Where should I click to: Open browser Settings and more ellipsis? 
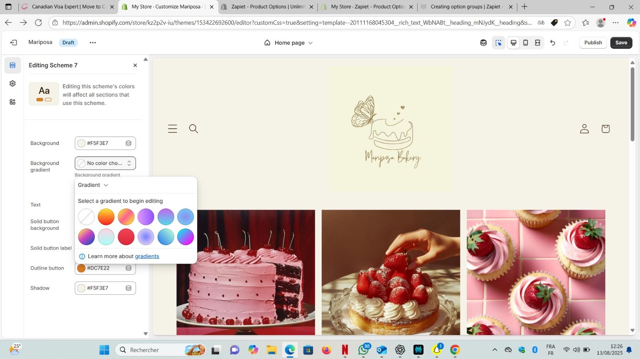pyautogui.click(x=616, y=23)
